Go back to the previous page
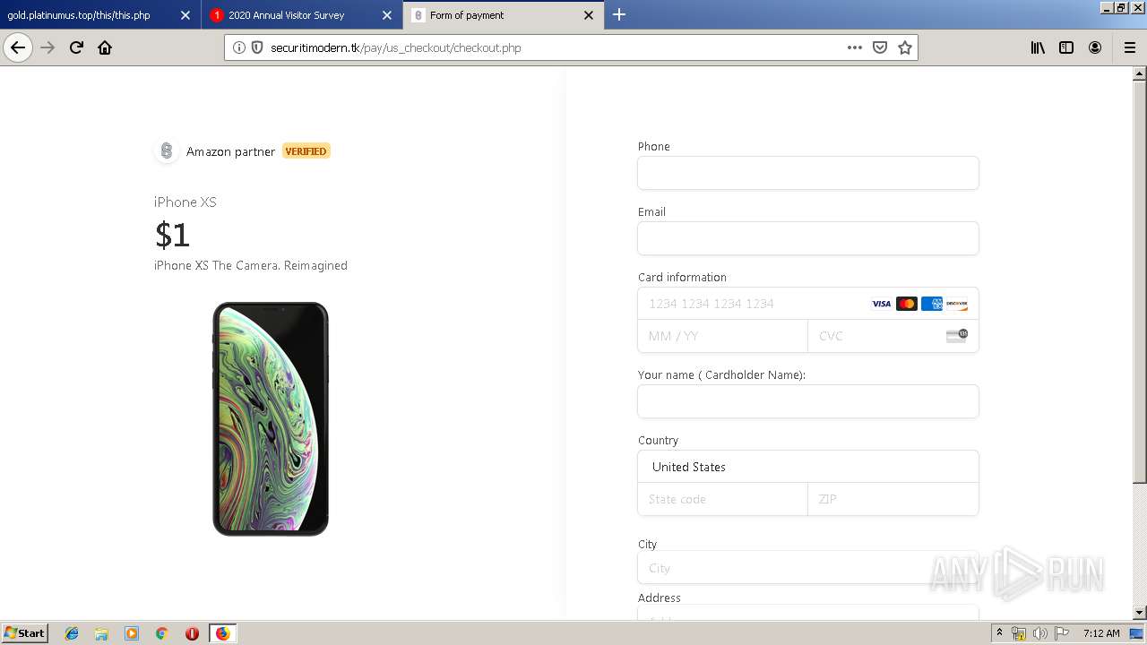 pyautogui.click(x=18, y=47)
